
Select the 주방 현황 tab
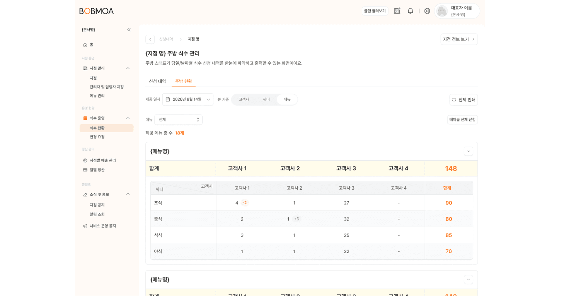click(184, 81)
